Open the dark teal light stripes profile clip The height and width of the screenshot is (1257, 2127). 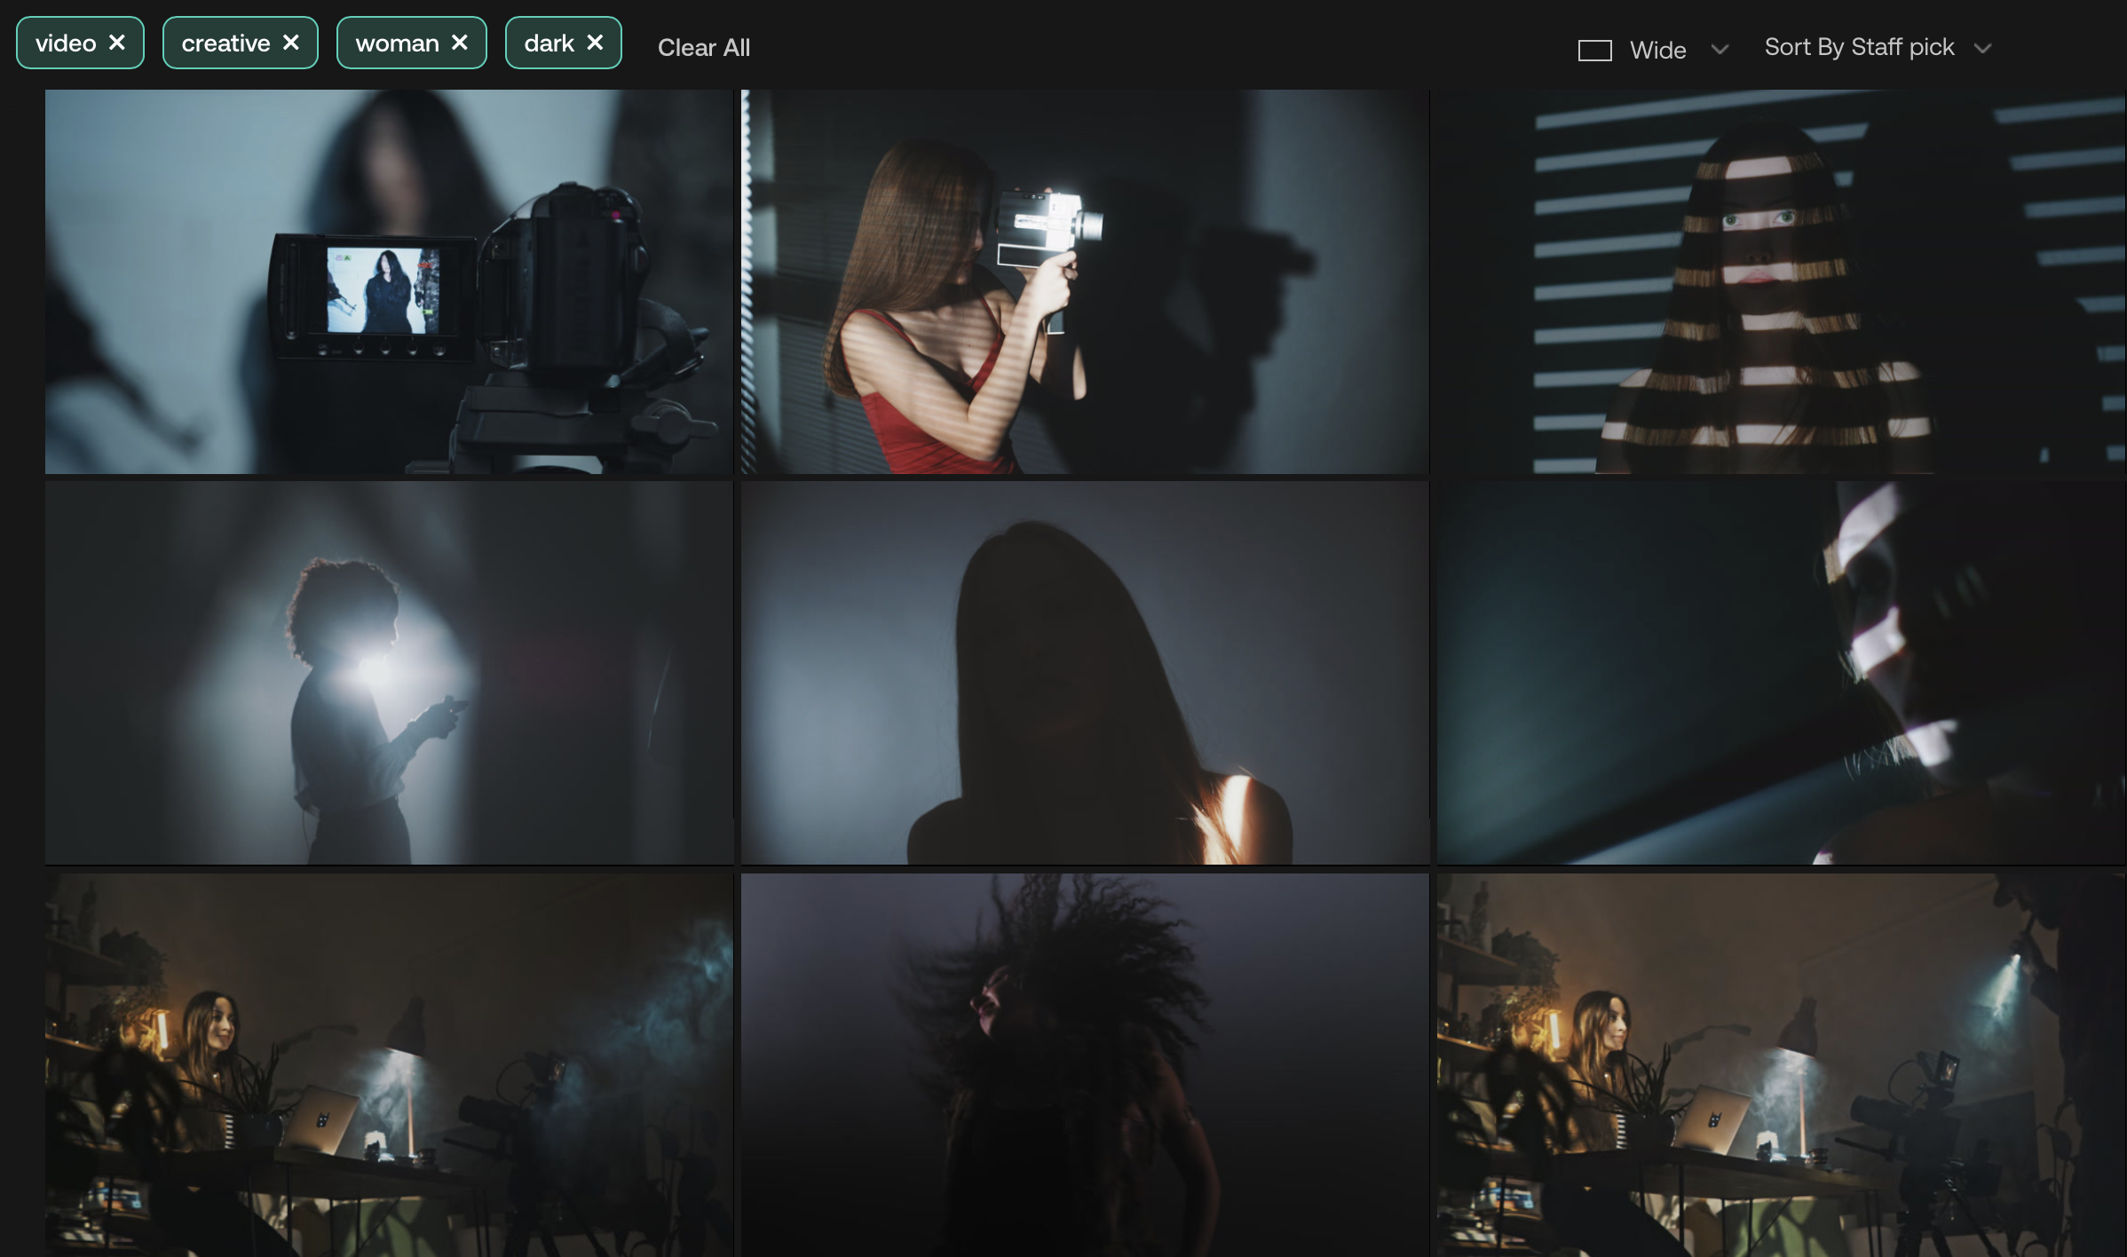point(1780,673)
